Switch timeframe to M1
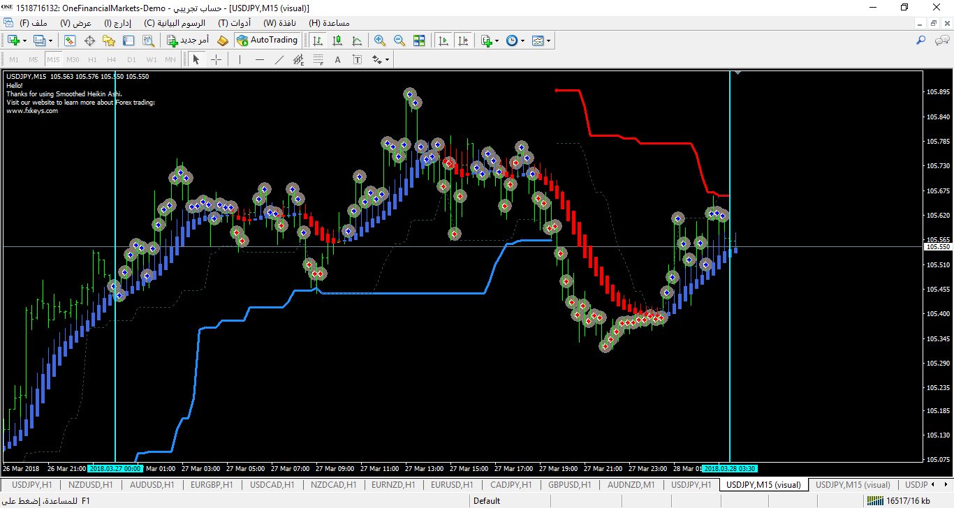 (x=14, y=59)
